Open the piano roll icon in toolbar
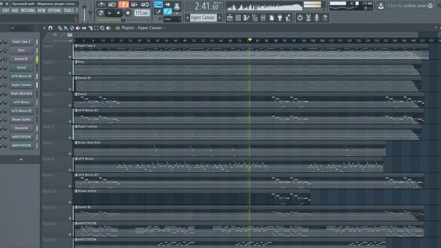Screen dimensions: 441x248 247,18
